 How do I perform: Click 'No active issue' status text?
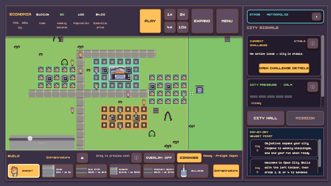(x=276, y=54)
